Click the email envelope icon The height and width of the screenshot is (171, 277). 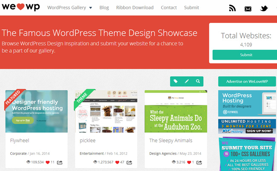pyautogui.click(x=248, y=9)
